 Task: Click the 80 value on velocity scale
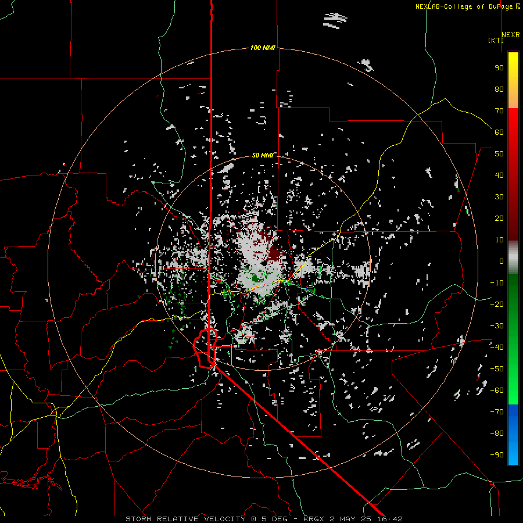(x=499, y=89)
